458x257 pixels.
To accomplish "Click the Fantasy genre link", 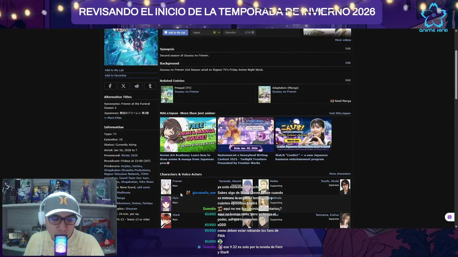I will coord(147,203).
